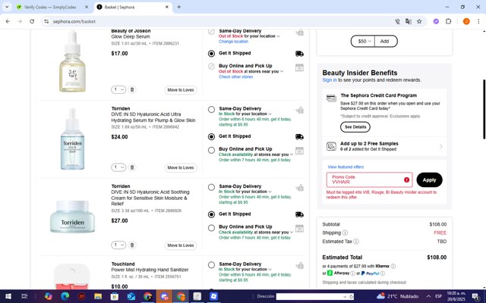Click the Sephora Credit Card icon
Viewport: 486px width, 303px height.
331,98
